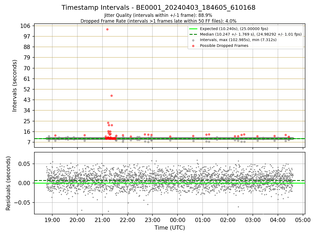The width and height of the screenshot is (317, 237).
Task: Click the '00:00' time tick label
Action: click(x=178, y=220)
